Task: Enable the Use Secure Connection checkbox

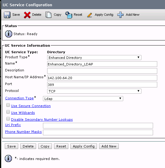Action: point(8,105)
